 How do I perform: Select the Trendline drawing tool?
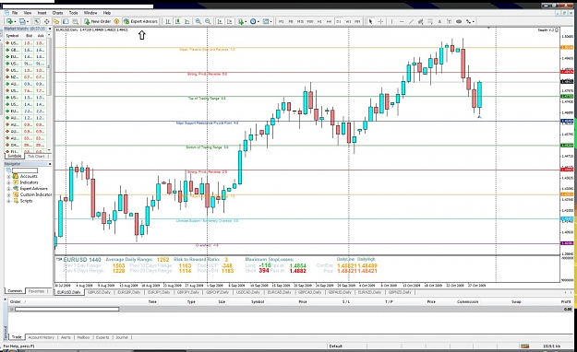coord(411,21)
